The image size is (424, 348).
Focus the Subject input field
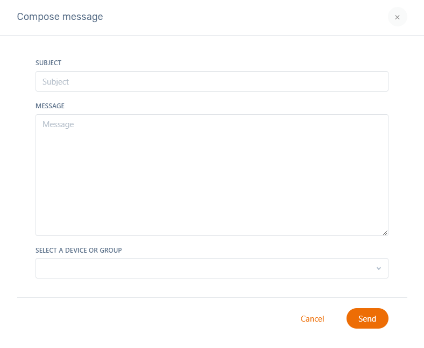coord(211,81)
